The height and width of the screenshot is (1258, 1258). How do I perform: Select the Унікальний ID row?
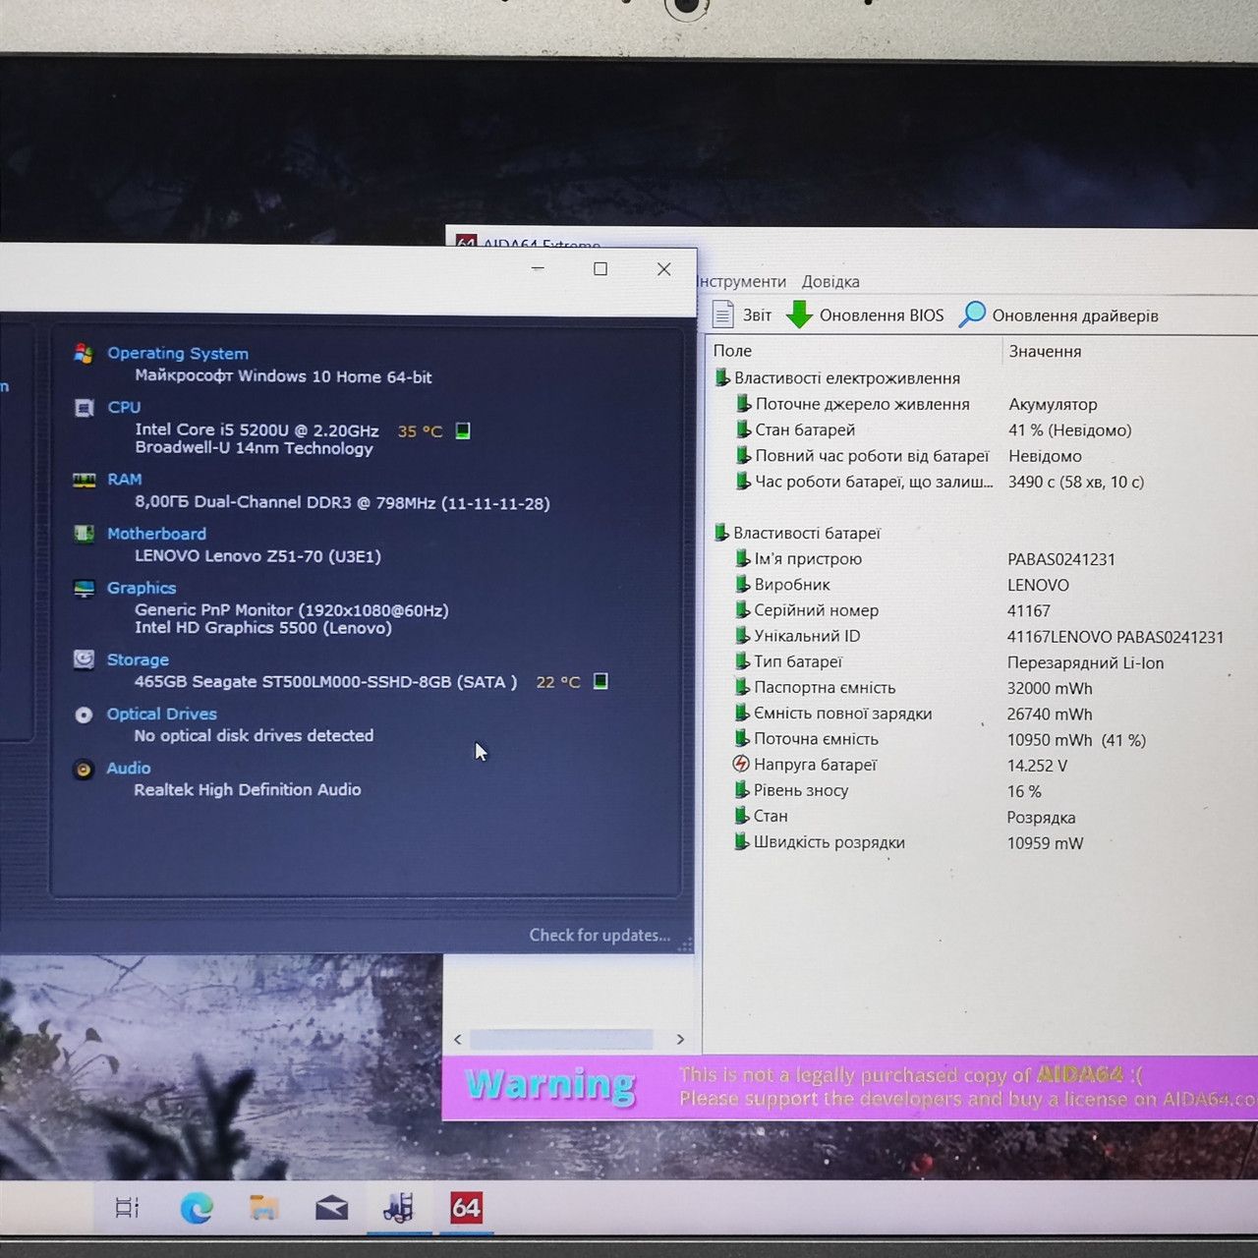[x=981, y=636]
